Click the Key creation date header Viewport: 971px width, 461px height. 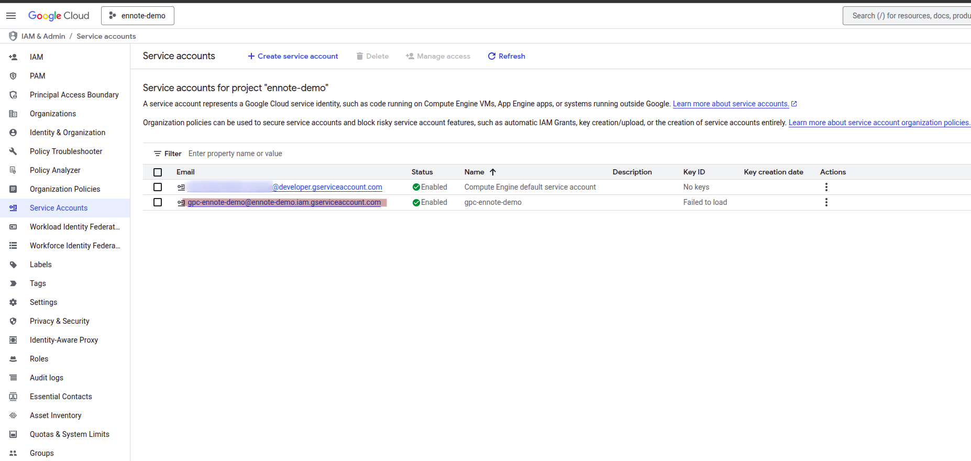(x=774, y=172)
